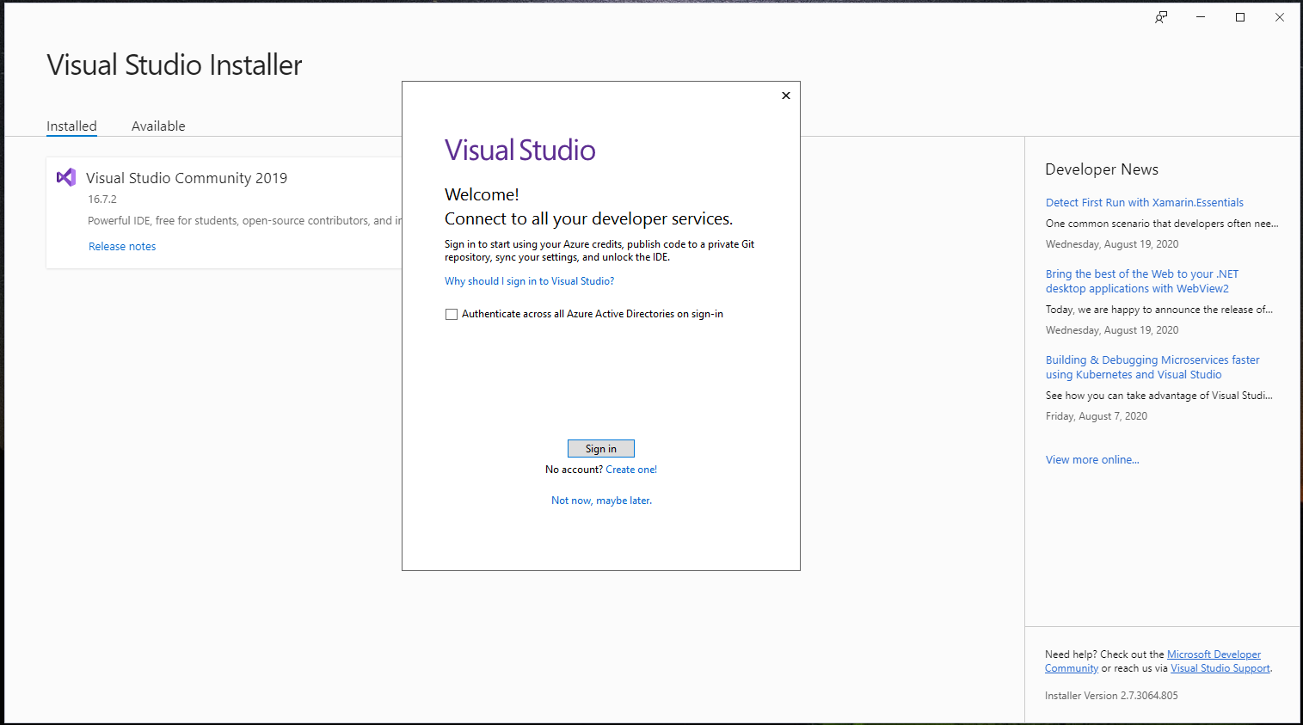This screenshot has width=1303, height=725.
Task: Enable Authenticate across all Azure Active Directories checkbox
Action: [452, 315]
